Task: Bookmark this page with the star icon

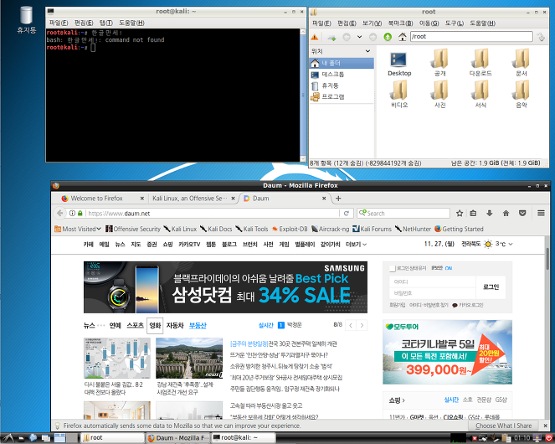Action: [x=460, y=214]
